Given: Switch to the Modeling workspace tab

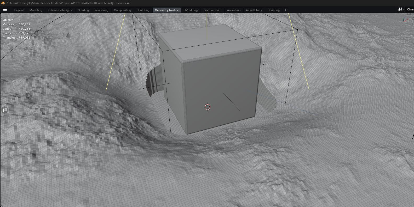Looking at the screenshot, I should click(36, 10).
